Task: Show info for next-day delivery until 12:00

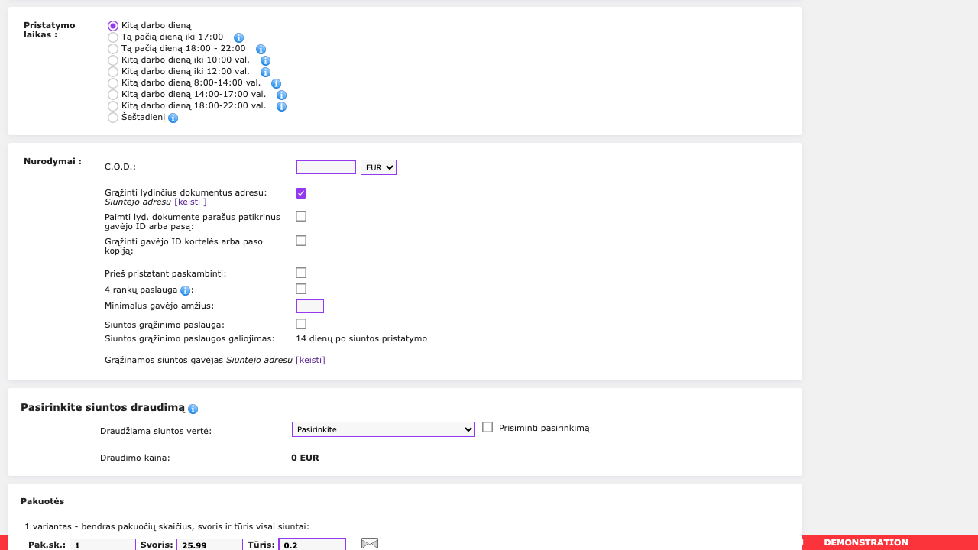Action: point(265,72)
